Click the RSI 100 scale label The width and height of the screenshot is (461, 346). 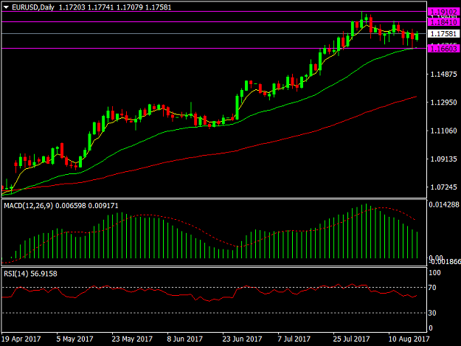(x=434, y=273)
